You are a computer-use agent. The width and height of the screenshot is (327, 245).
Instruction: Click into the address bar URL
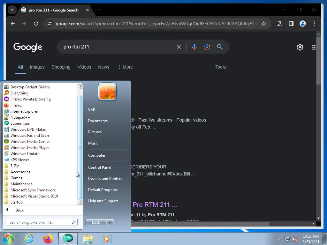point(156,24)
